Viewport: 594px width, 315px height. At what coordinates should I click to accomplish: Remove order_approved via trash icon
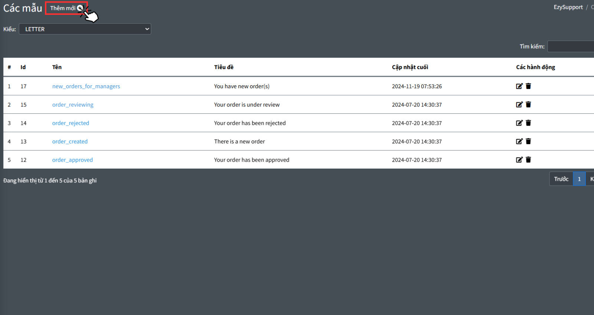pos(528,160)
